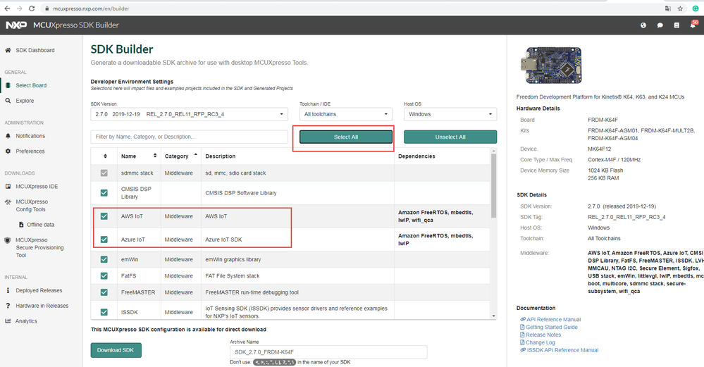The image size is (704, 367).
Task: Click the bookmark star icon in the address bar
Action: [680, 8]
